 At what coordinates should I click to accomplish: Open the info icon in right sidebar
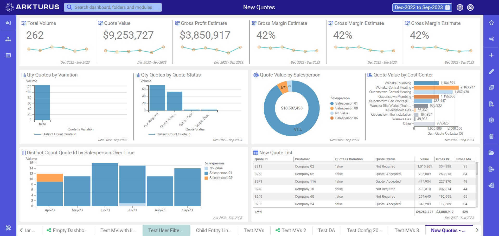[x=491, y=120]
